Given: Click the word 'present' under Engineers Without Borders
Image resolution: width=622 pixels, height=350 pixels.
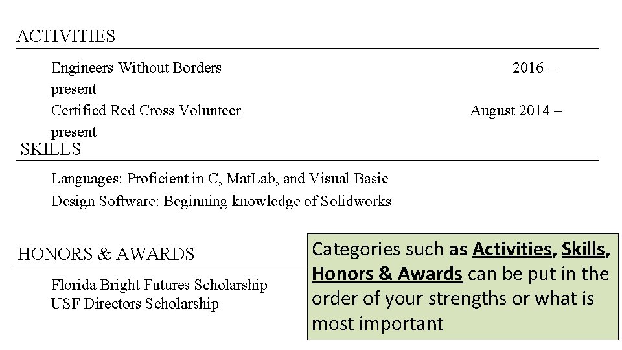Looking at the screenshot, I should point(74,89).
